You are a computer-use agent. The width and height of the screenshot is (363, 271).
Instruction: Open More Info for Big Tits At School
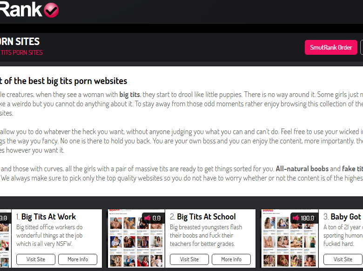(231, 259)
